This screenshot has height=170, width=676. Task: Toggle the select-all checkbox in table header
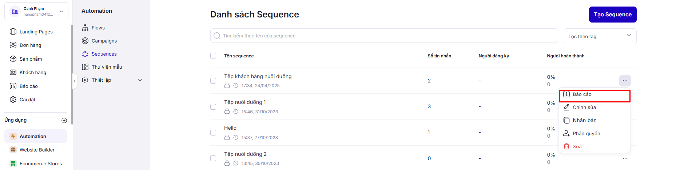click(x=213, y=56)
